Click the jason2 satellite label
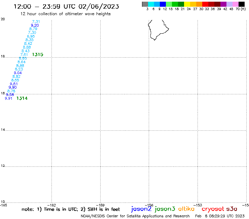This screenshot has height=219, width=249. coord(141,209)
